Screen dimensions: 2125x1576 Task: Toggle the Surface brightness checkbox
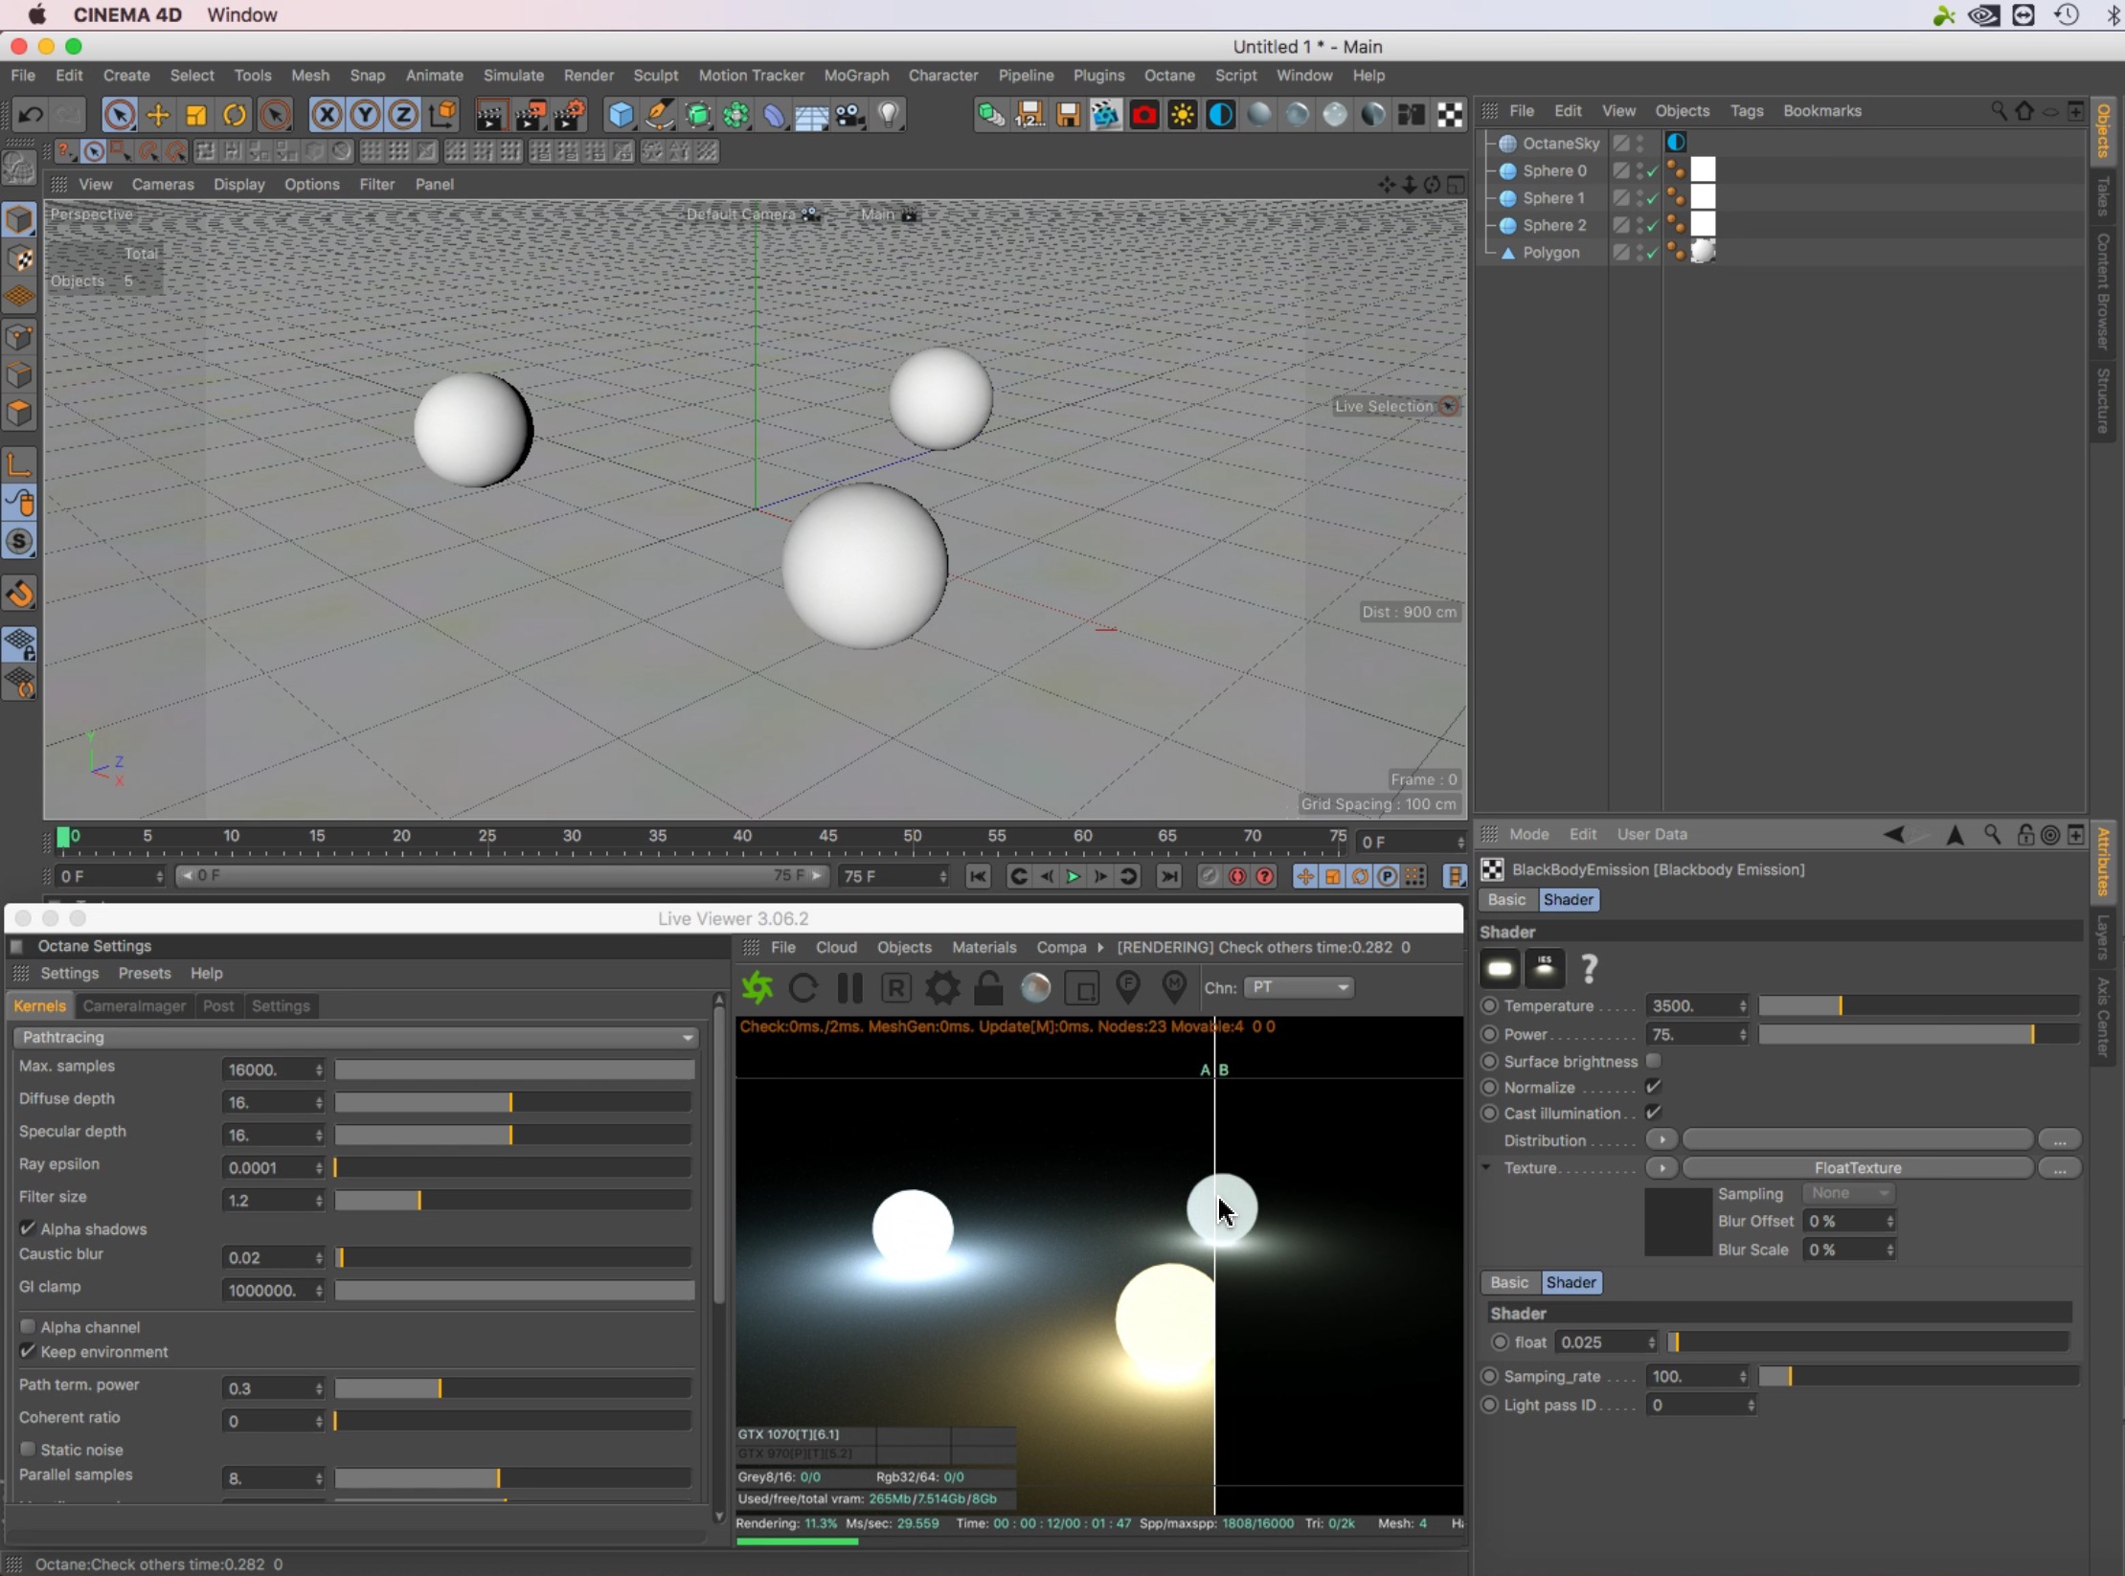pos(1653,1061)
